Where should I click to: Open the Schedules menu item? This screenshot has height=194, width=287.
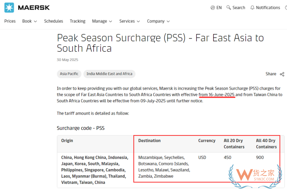(x=53, y=21)
